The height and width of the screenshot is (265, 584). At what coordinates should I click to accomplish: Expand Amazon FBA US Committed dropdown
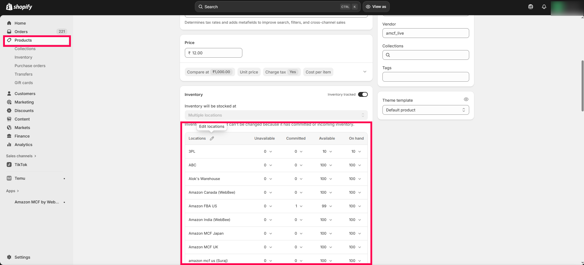(301, 206)
